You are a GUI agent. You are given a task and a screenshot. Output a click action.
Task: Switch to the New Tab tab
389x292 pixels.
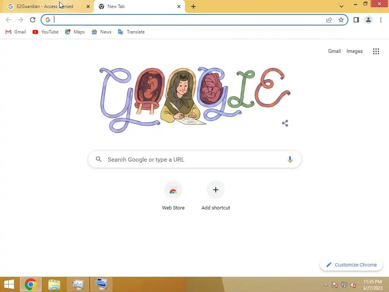click(139, 6)
